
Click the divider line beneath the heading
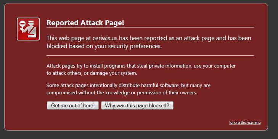150,27
